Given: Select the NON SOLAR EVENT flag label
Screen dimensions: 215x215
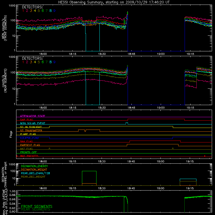Looking at the screenshot, I should [33, 123].
